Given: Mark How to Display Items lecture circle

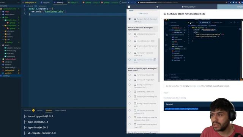Looking at the screenshot, I should point(129,41).
